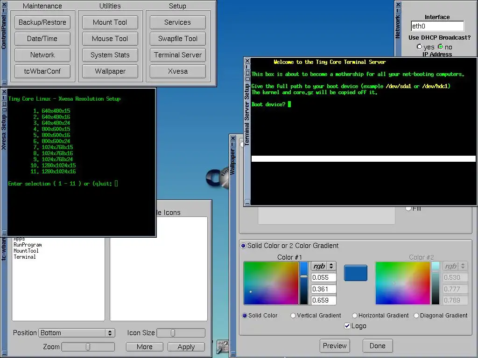Open the Color #1 rgb mode dropdown

tap(324, 266)
